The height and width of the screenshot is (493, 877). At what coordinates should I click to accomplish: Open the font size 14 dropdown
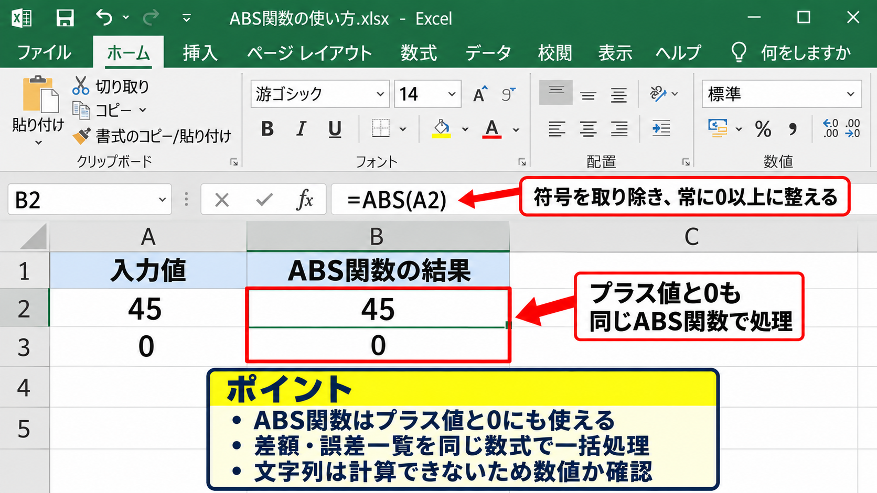click(452, 94)
